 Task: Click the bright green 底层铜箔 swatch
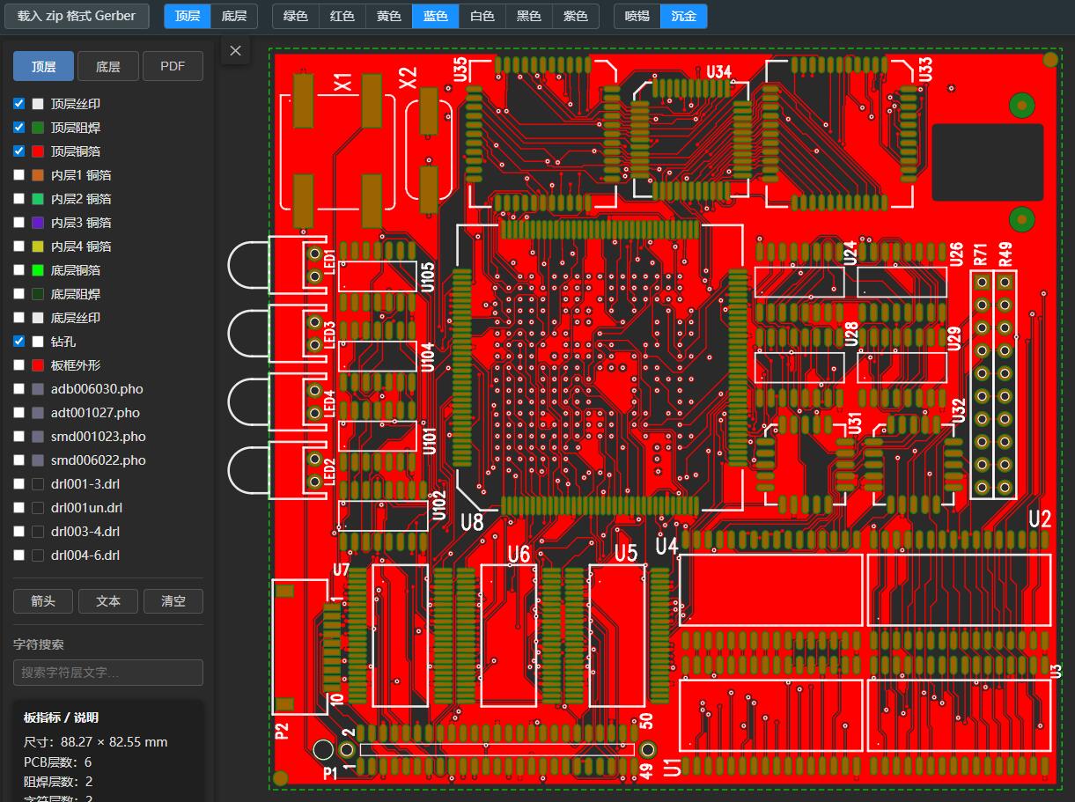pos(38,270)
